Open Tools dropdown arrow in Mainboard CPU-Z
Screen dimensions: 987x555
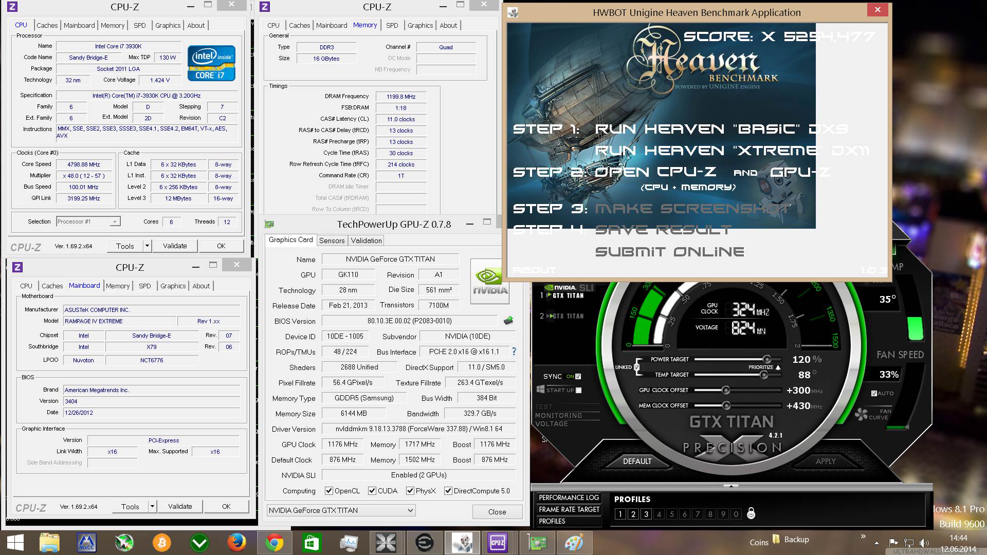(x=152, y=506)
